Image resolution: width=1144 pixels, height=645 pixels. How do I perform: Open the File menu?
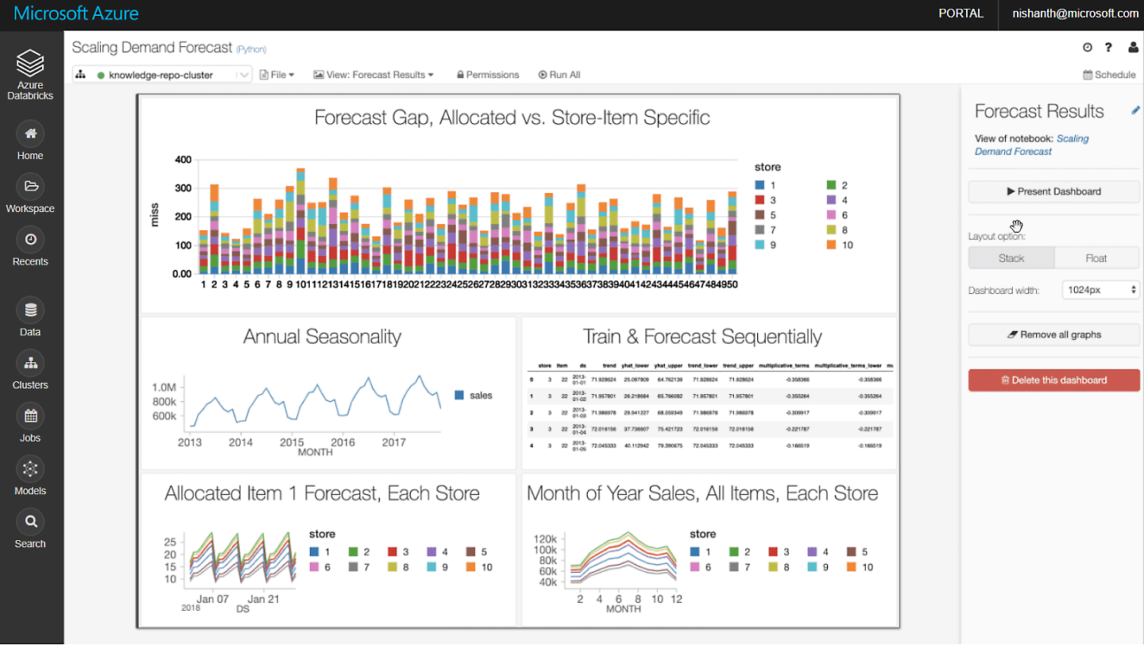pos(277,75)
